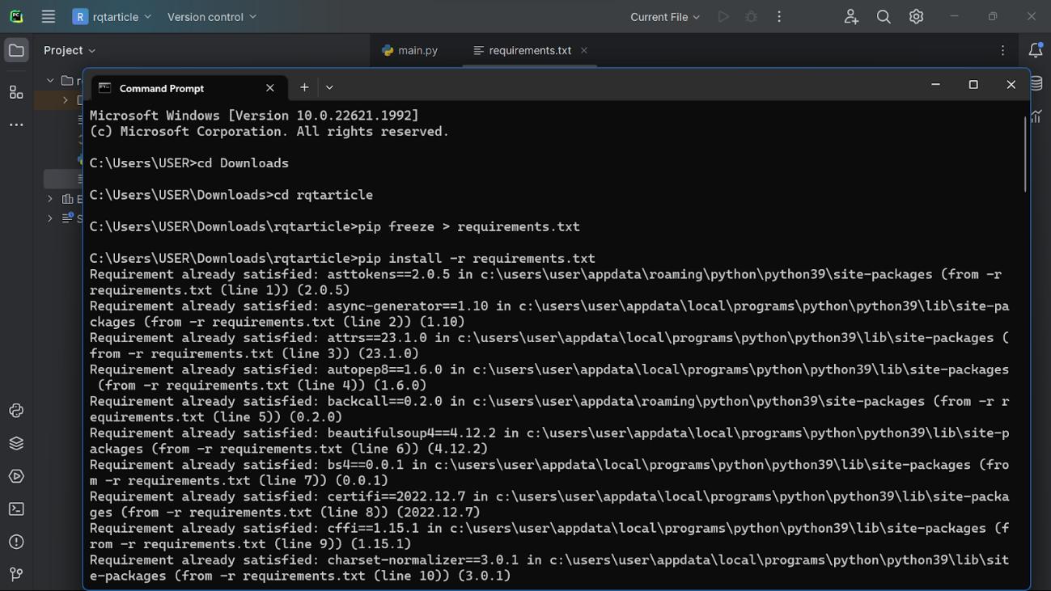Switch to the main.py editor tab
The height and width of the screenshot is (591, 1051).
click(x=410, y=50)
